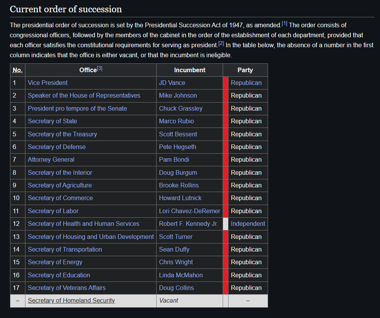The width and height of the screenshot is (380, 318).
Task: Jump to footnote reference [1]
Action: [284, 24]
